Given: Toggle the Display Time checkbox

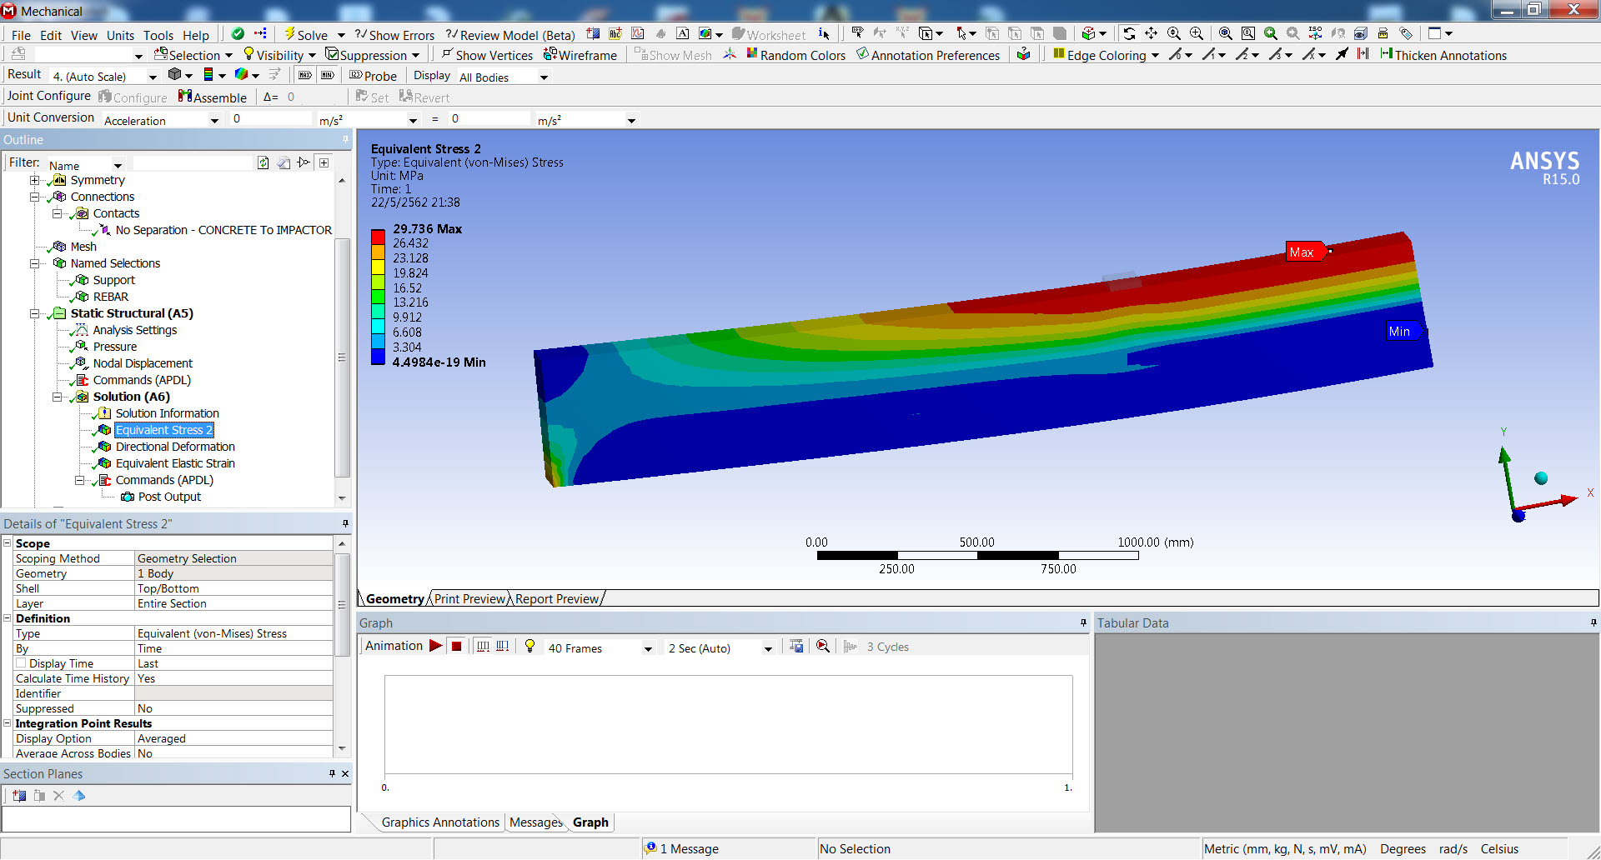Looking at the screenshot, I should click(x=21, y=663).
